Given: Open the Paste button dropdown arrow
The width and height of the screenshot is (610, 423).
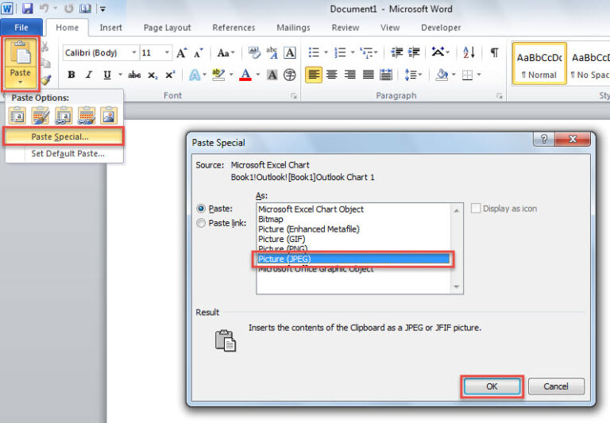Looking at the screenshot, I should pyautogui.click(x=21, y=80).
